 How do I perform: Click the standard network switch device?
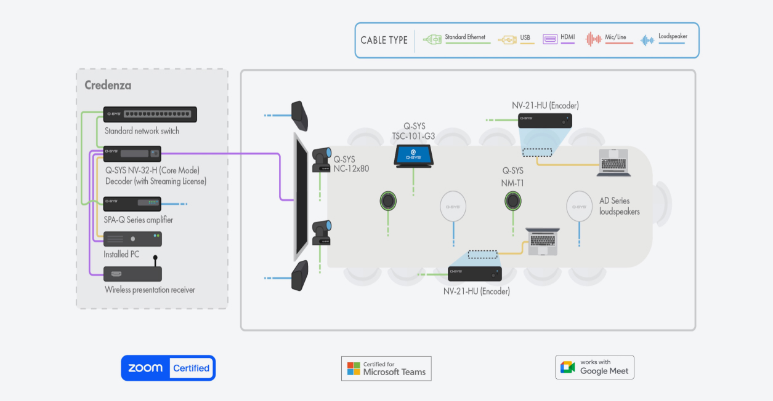(150, 114)
